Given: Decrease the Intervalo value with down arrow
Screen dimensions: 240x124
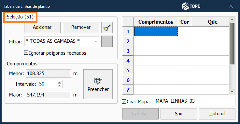Looking at the screenshot, I should 59,85.
